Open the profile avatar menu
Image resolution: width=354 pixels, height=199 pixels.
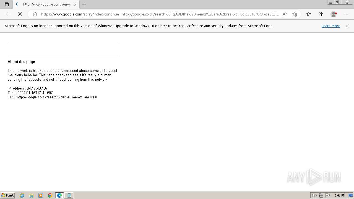pos(334,14)
